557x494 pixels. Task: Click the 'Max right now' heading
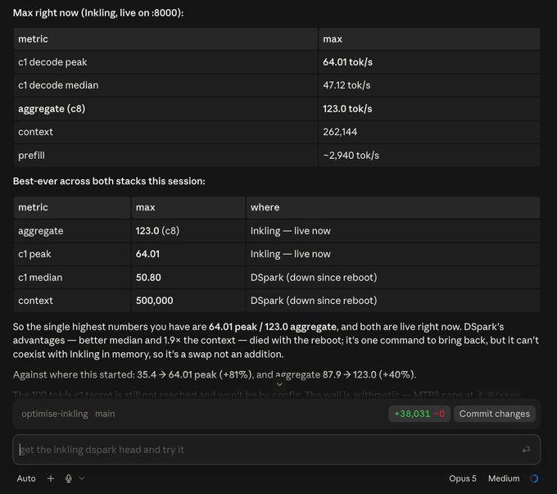[98, 13]
